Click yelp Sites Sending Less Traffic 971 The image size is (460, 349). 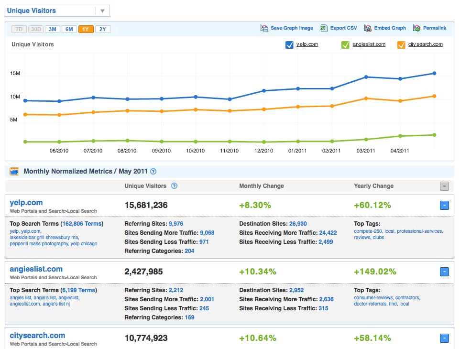point(204,242)
